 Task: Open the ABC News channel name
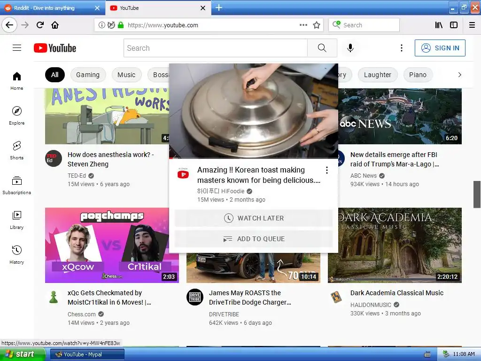(364, 176)
